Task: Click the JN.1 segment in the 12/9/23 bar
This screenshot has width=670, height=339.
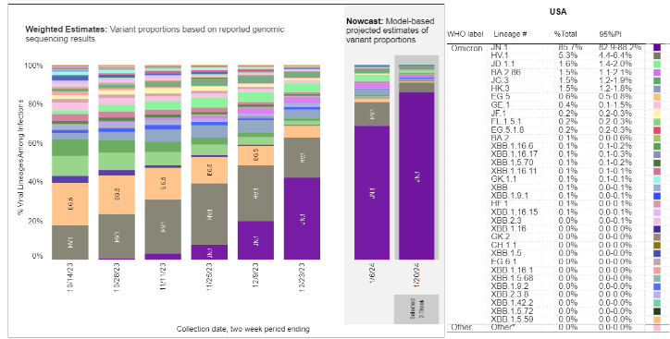Action: click(x=255, y=240)
